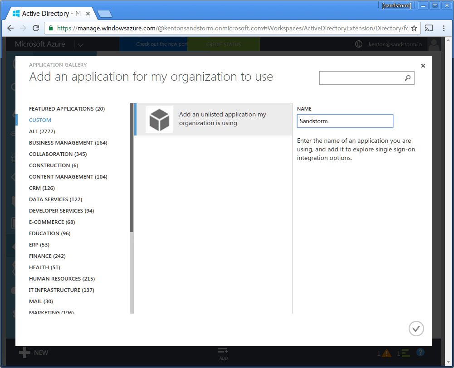454x368 pixels.
Task: Click the cube application icon
Action: [159, 119]
